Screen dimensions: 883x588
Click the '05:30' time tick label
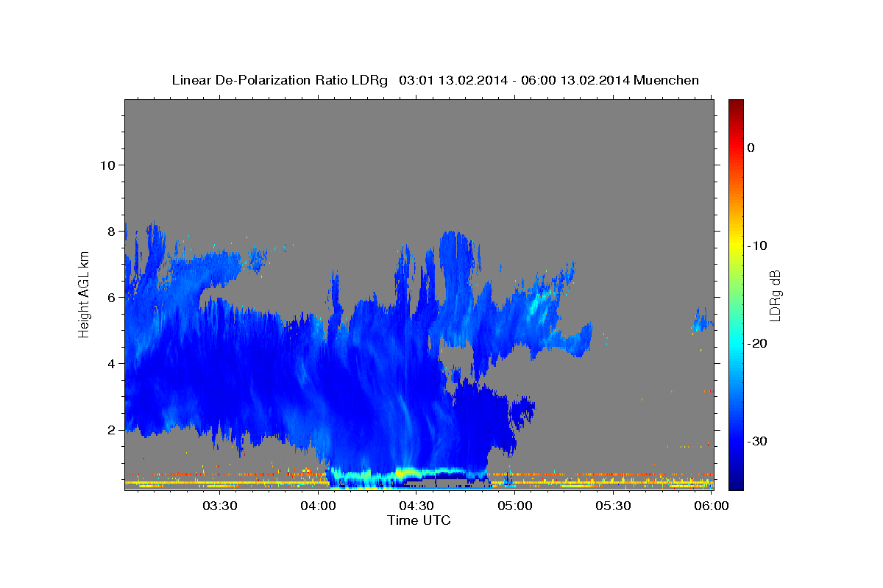[x=613, y=506]
